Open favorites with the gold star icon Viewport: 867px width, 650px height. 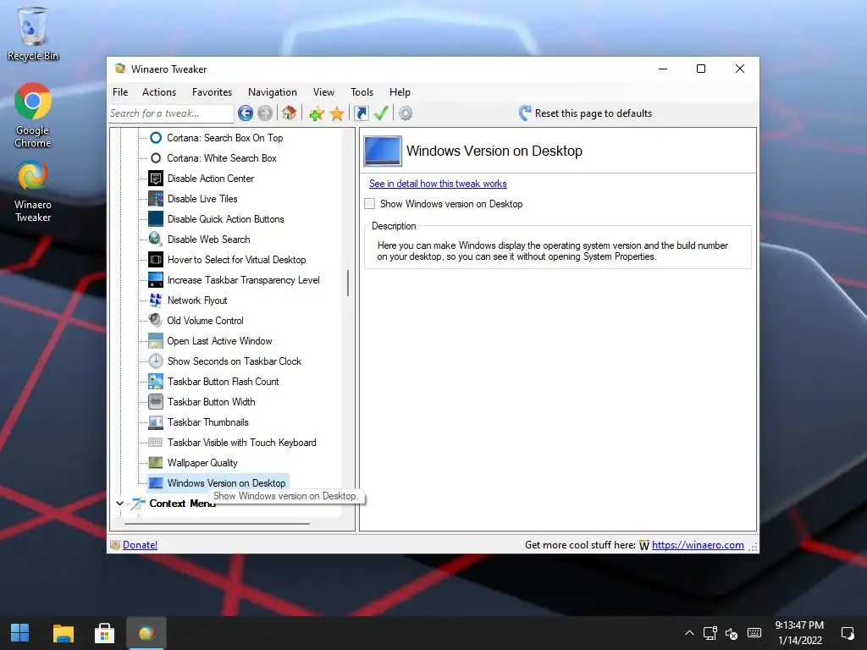(337, 114)
